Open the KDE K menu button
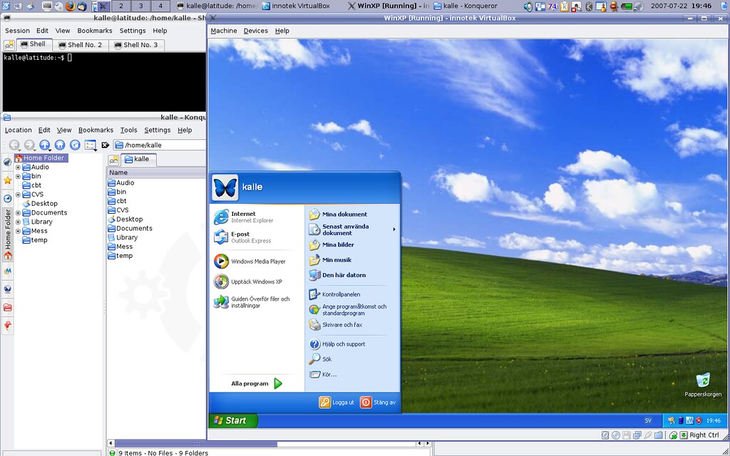The height and width of the screenshot is (456, 730). 6,6
